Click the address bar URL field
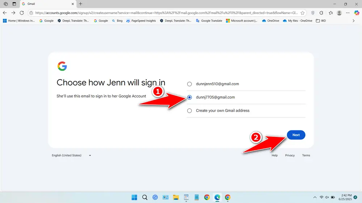Image resolution: width=362 pixels, height=203 pixels. [x=166, y=13]
